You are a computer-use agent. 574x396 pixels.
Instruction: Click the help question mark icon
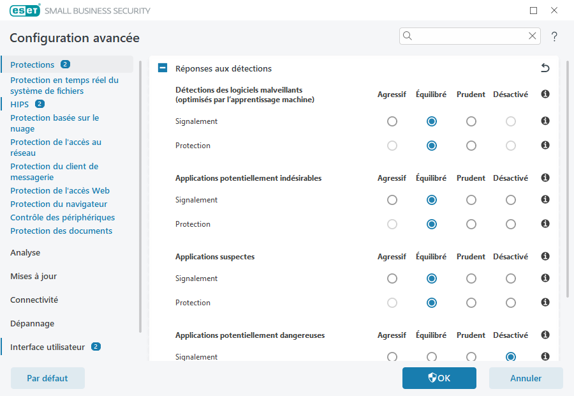click(554, 36)
